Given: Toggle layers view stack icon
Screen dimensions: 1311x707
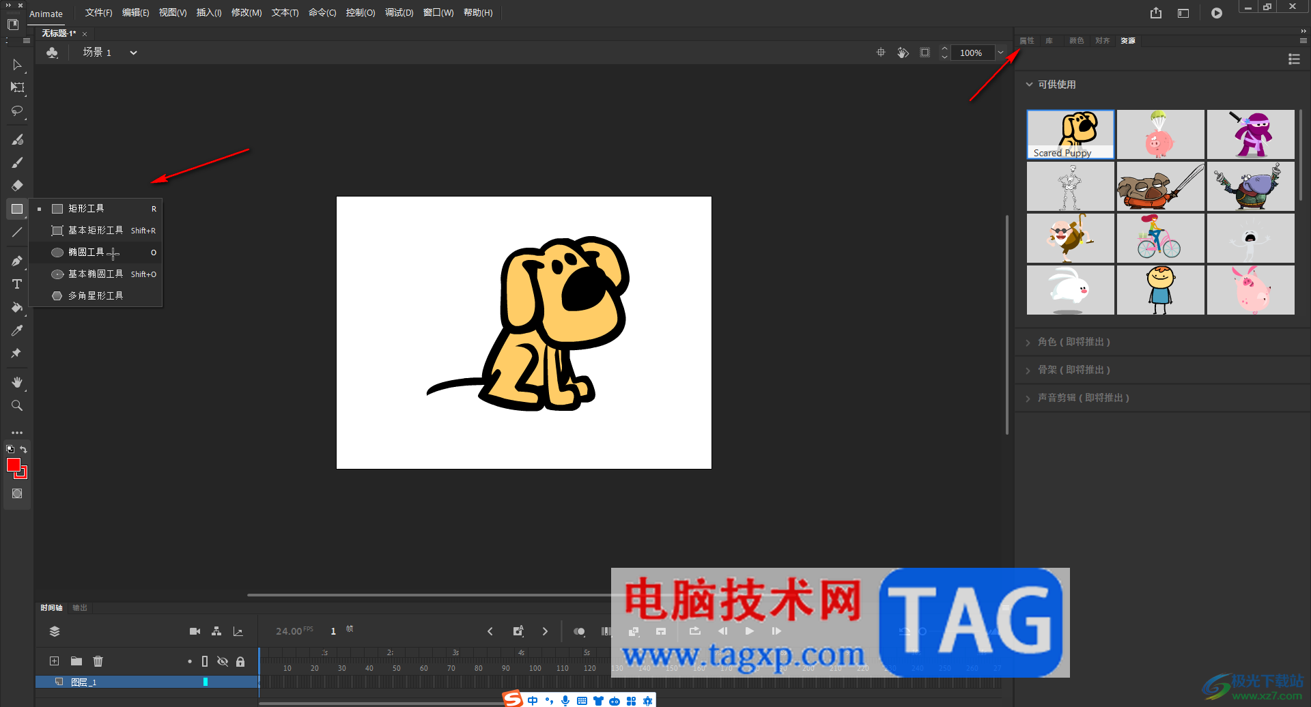Looking at the screenshot, I should [55, 631].
